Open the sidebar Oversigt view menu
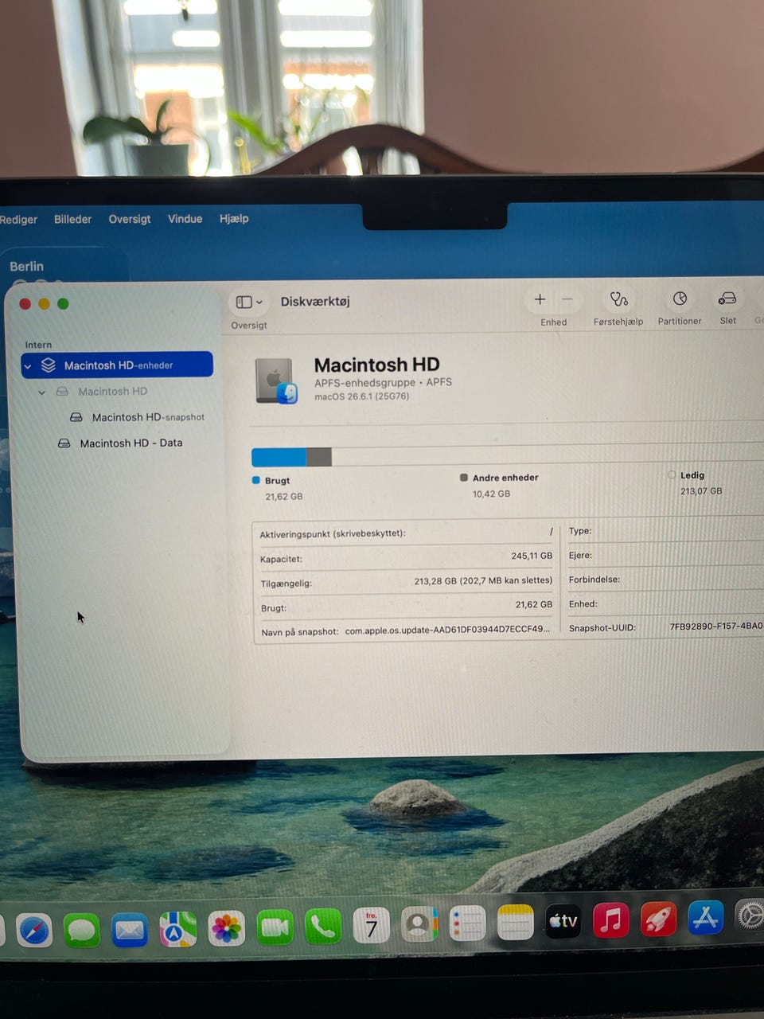This screenshot has width=764, height=1019. tap(249, 303)
